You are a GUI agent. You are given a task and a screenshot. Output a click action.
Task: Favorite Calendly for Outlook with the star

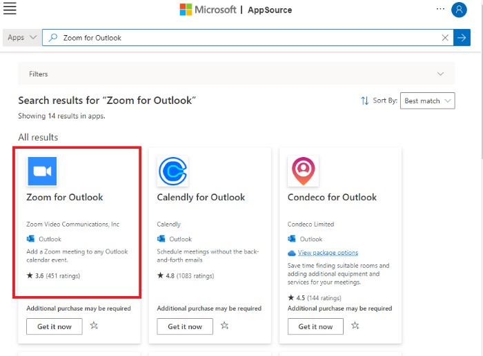pyautogui.click(x=224, y=325)
